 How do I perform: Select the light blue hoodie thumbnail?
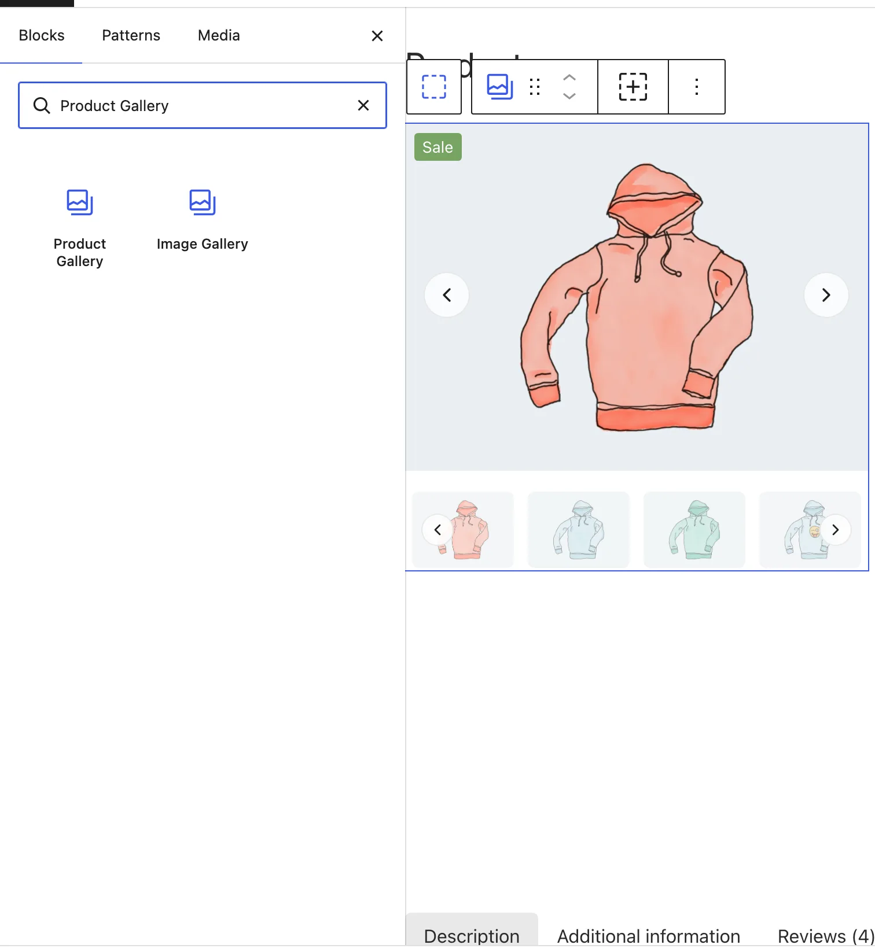coord(579,530)
